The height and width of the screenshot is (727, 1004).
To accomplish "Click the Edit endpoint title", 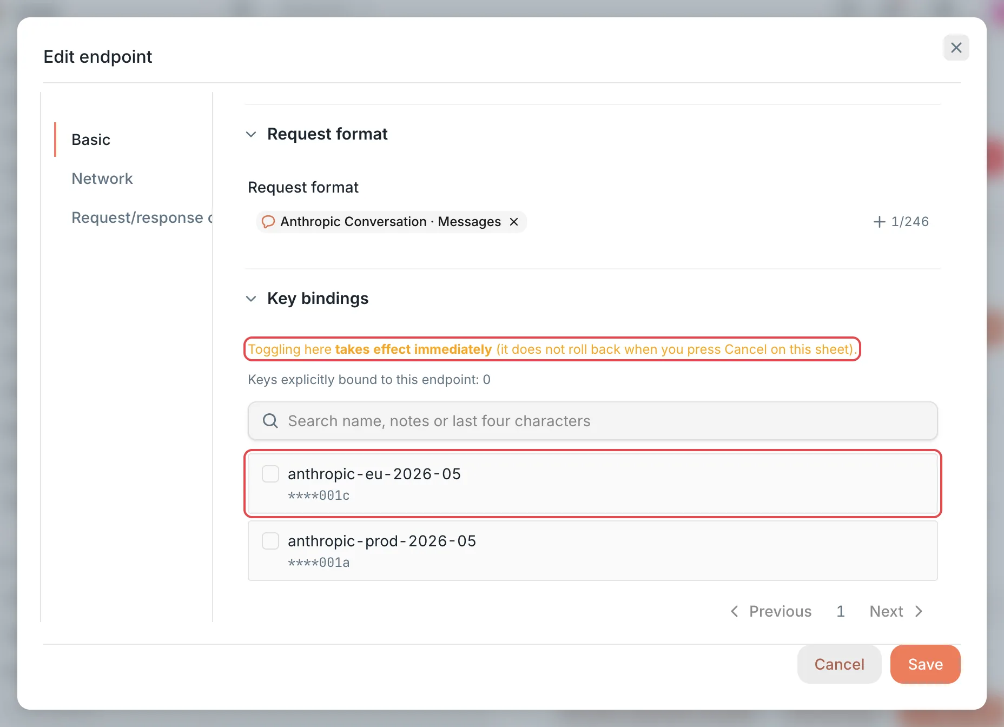I will click(x=98, y=57).
